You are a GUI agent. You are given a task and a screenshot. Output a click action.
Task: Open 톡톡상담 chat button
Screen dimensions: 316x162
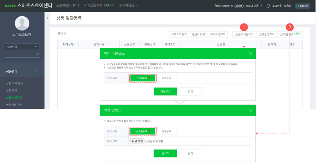[x=302, y=6]
